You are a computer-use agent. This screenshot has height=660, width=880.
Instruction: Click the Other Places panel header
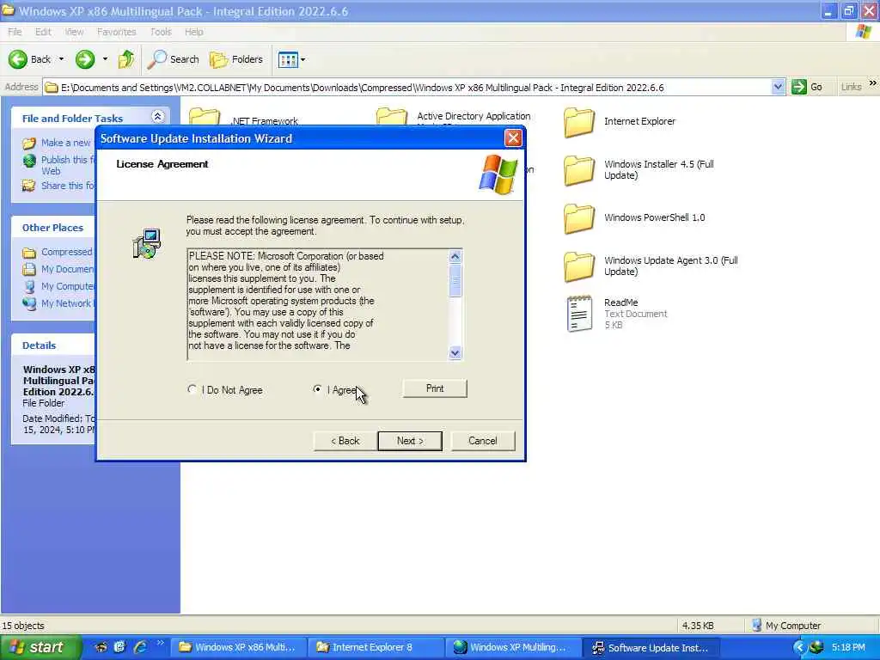[x=53, y=227]
